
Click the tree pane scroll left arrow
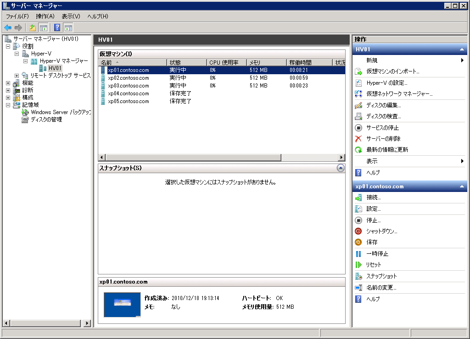pyautogui.click(x=6, y=323)
